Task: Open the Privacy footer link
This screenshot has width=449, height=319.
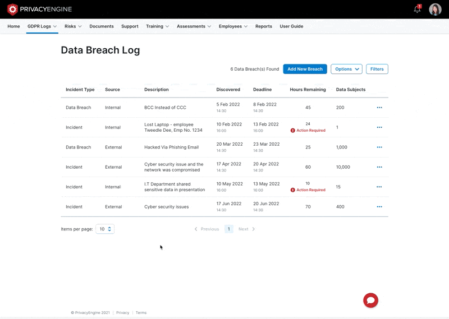Action: pyautogui.click(x=122, y=313)
